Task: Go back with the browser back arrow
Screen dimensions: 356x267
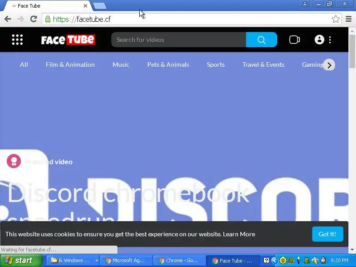Action: click(8, 19)
